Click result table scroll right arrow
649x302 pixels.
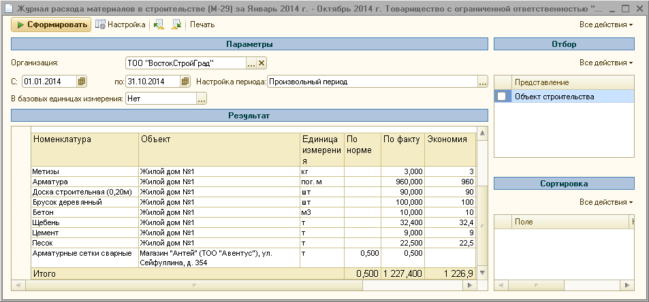(470, 285)
